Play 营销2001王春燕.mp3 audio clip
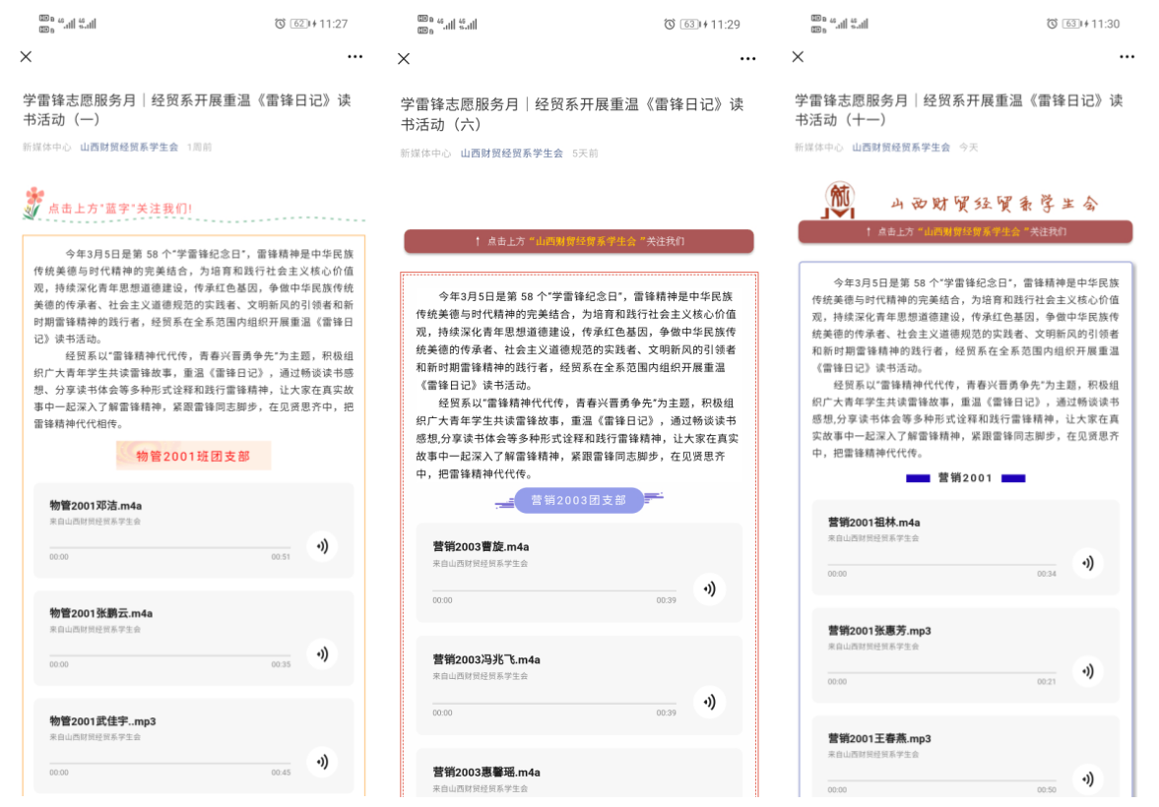 pyautogui.click(x=1087, y=778)
